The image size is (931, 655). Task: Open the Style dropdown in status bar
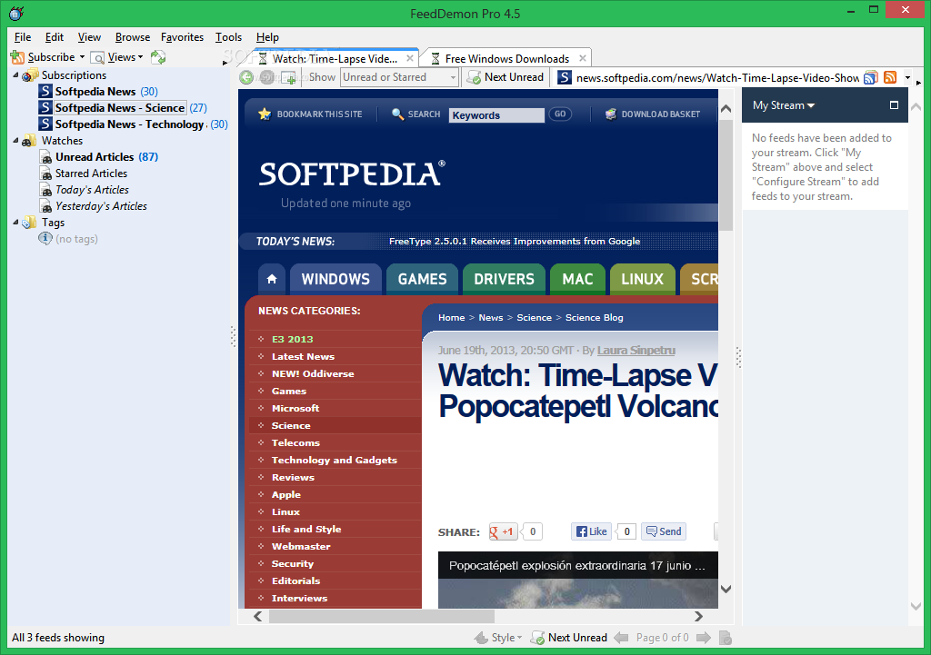[x=499, y=638]
